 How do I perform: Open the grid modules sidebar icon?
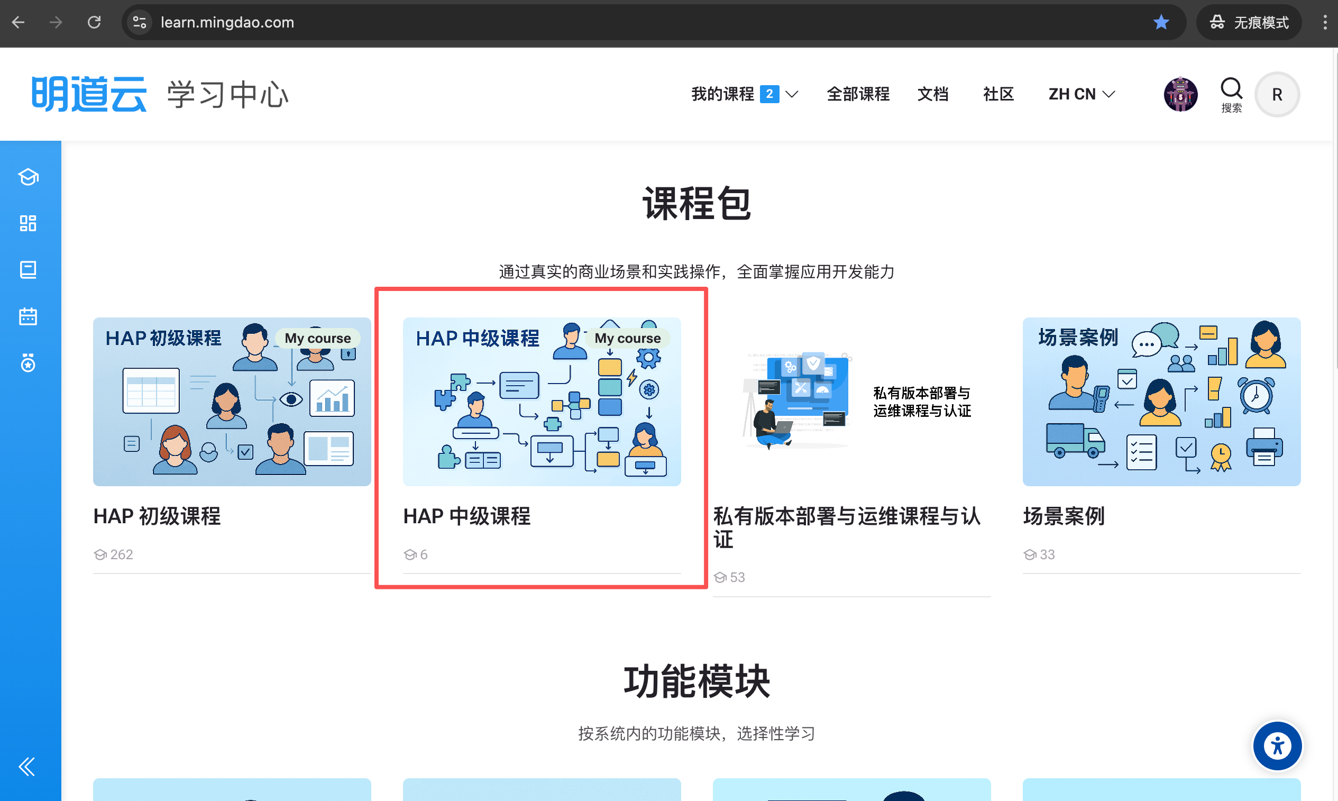(x=28, y=223)
